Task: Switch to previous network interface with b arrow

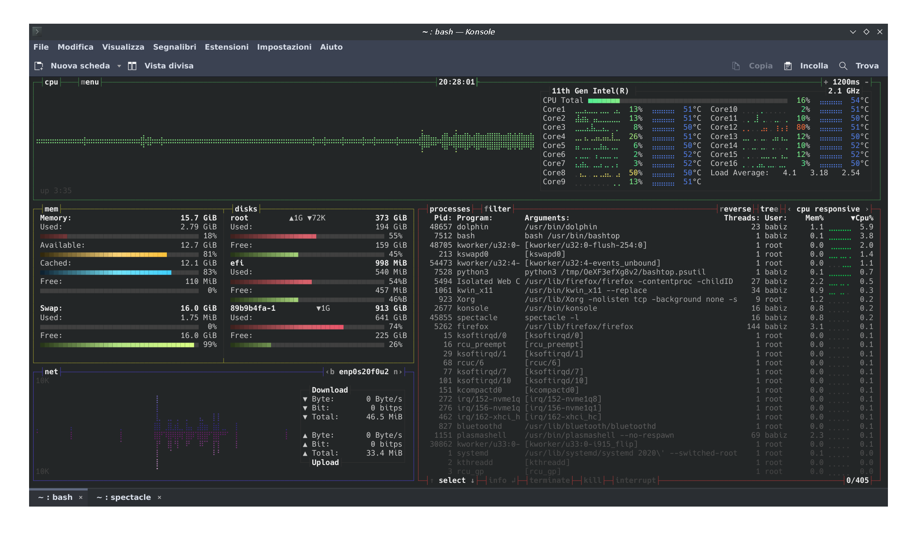Action: [330, 372]
